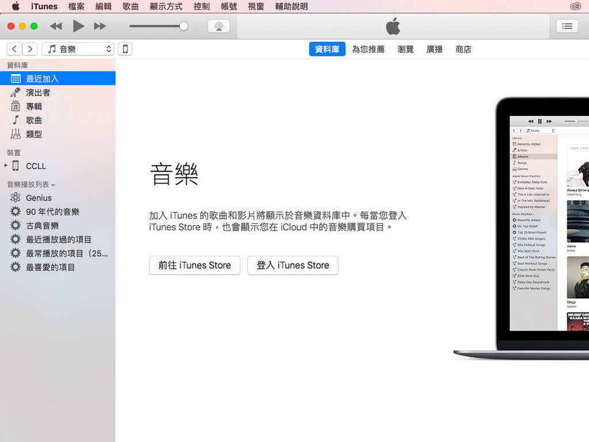Open the 最喜愛的項目 playlist

coord(58,267)
